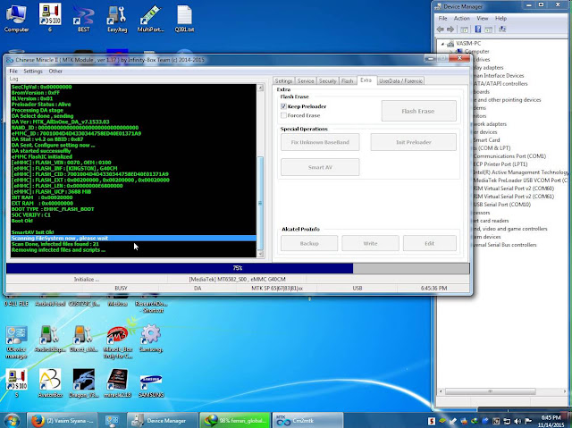Click the Alcatel ProInfo Write button
Image resolution: width=572 pixels, height=428 pixels.
(370, 243)
